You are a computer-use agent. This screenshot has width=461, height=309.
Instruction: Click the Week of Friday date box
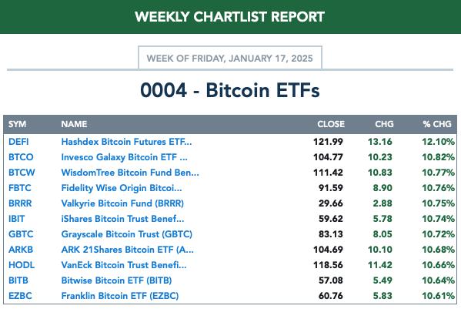[x=230, y=58]
